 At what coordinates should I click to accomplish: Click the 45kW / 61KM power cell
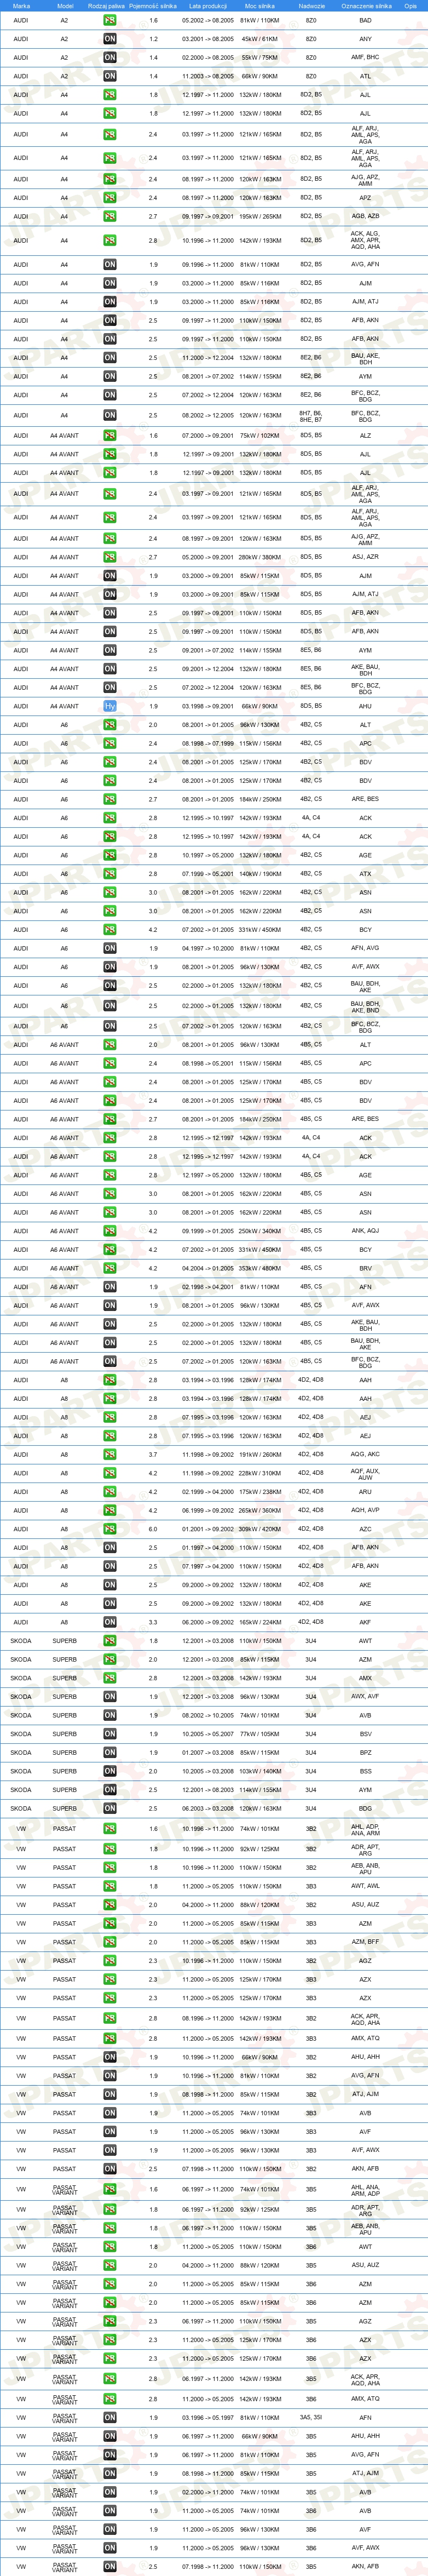[x=260, y=39]
